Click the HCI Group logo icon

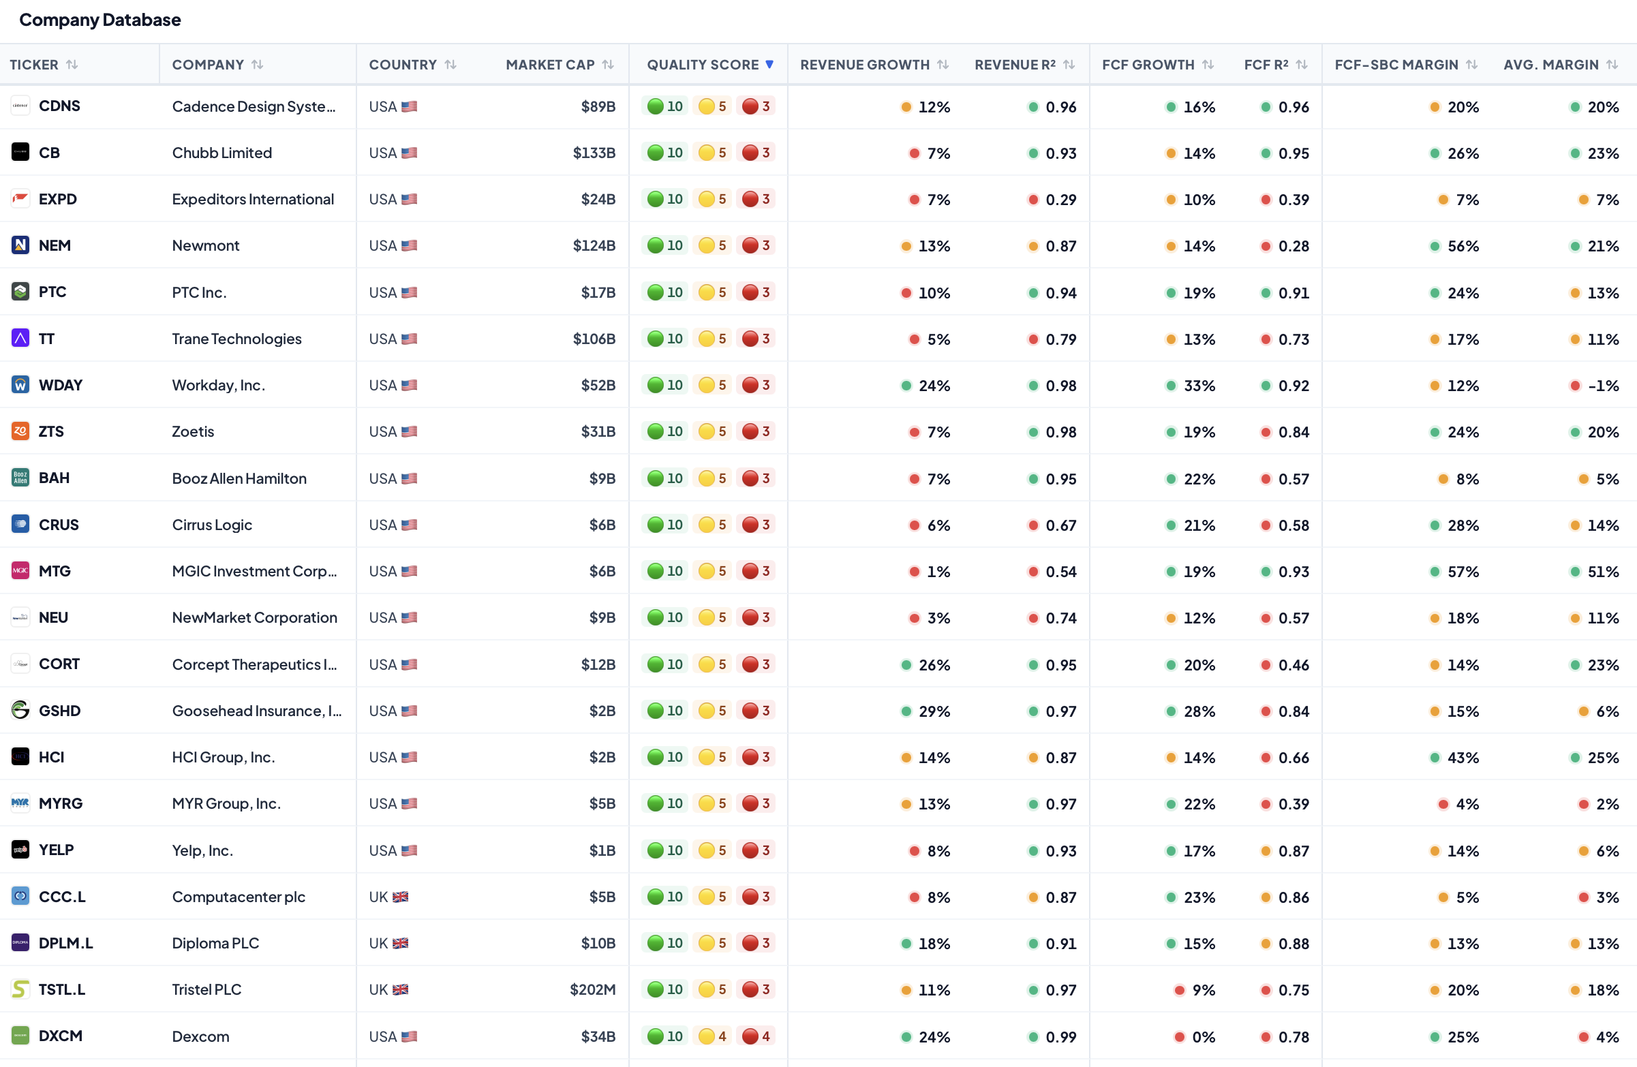coord(20,757)
